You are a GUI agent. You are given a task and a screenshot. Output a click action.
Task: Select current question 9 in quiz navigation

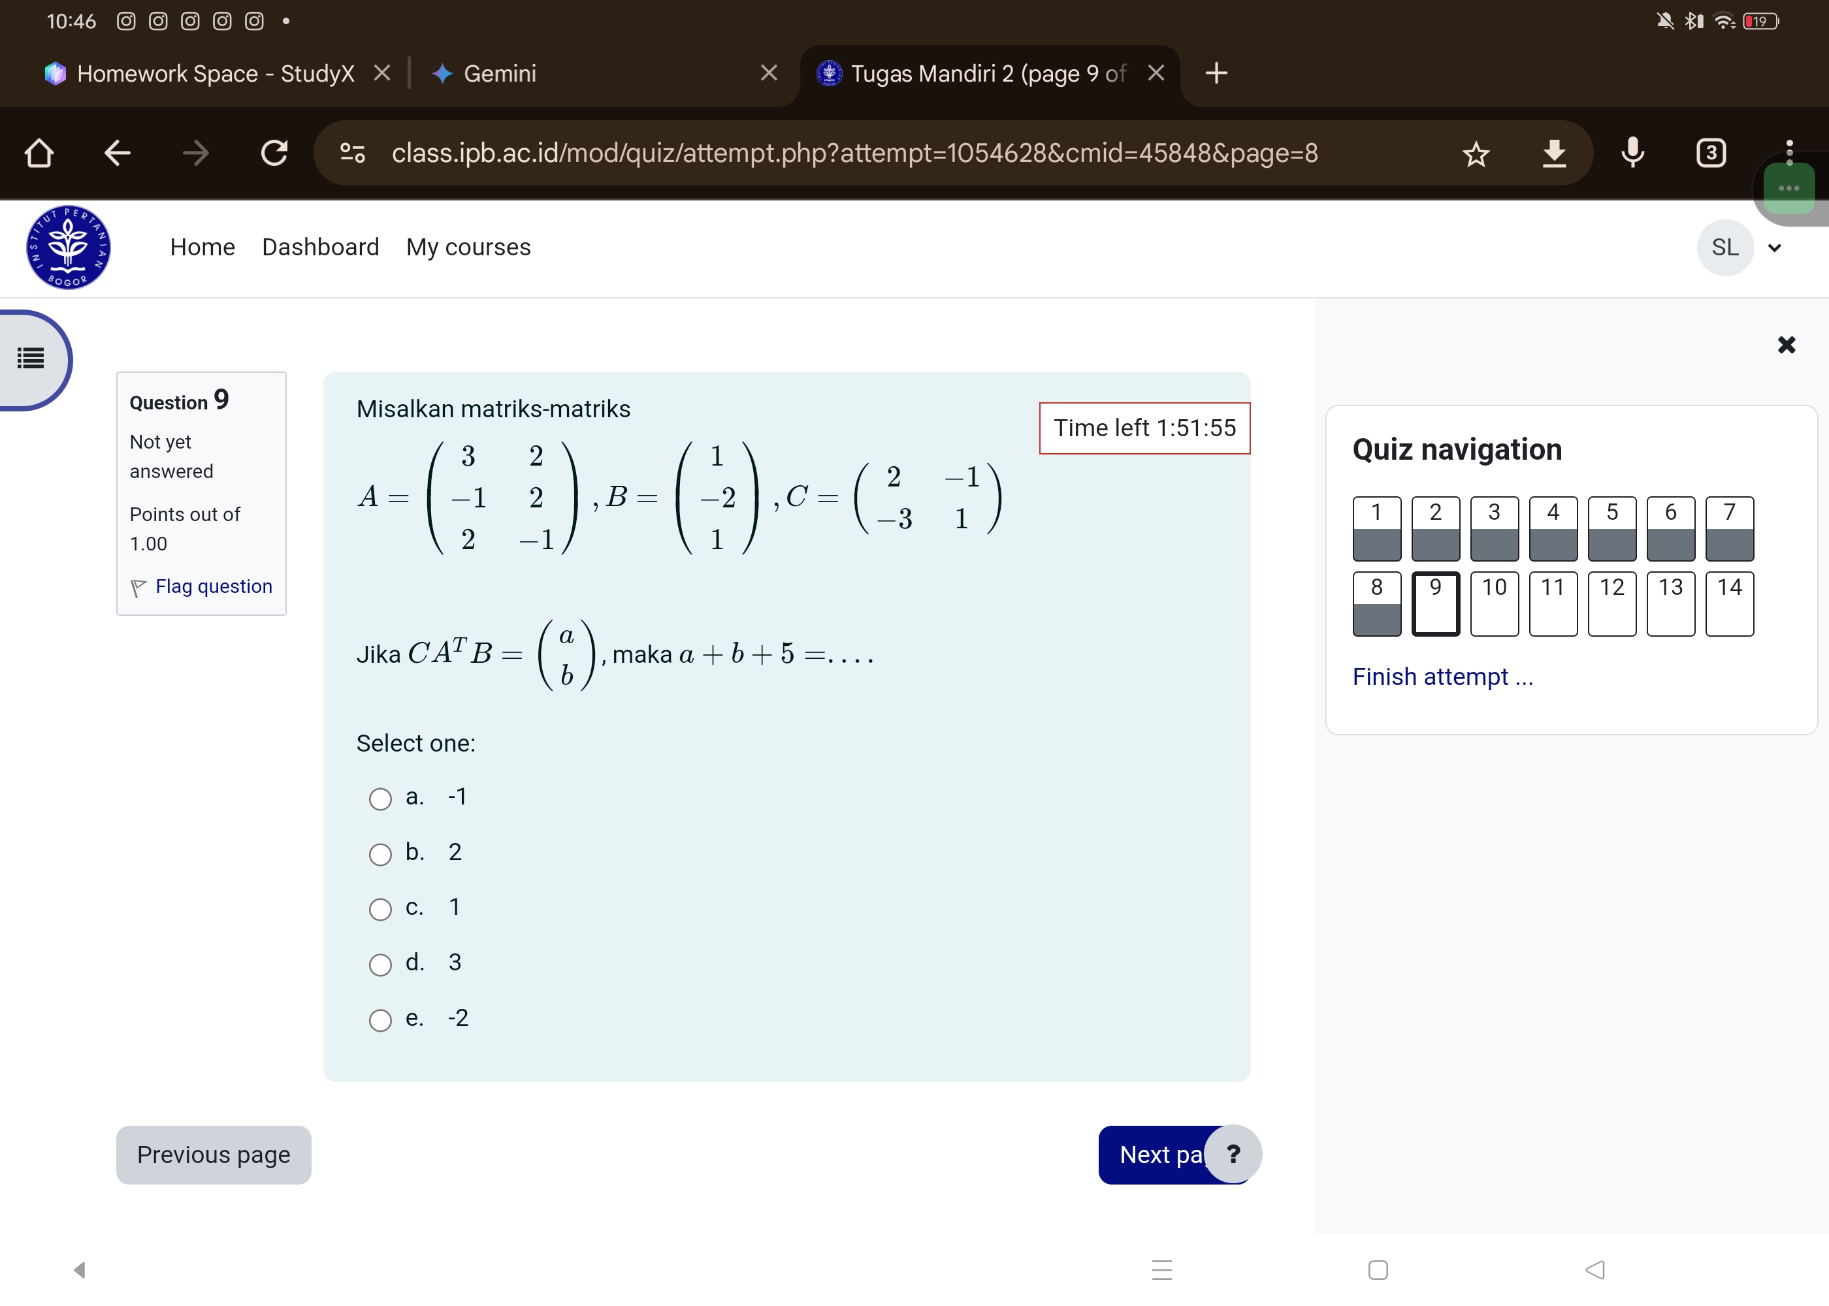point(1435,604)
